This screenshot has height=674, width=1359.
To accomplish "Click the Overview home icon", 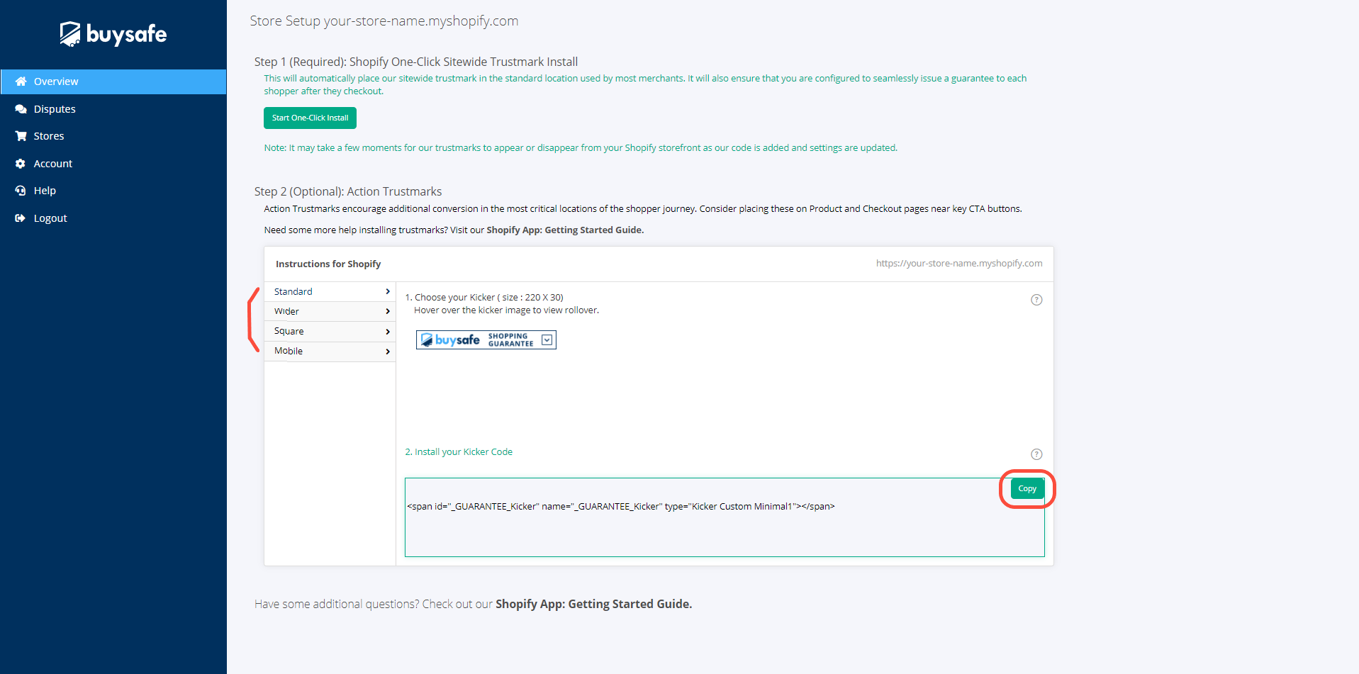I will click(21, 82).
